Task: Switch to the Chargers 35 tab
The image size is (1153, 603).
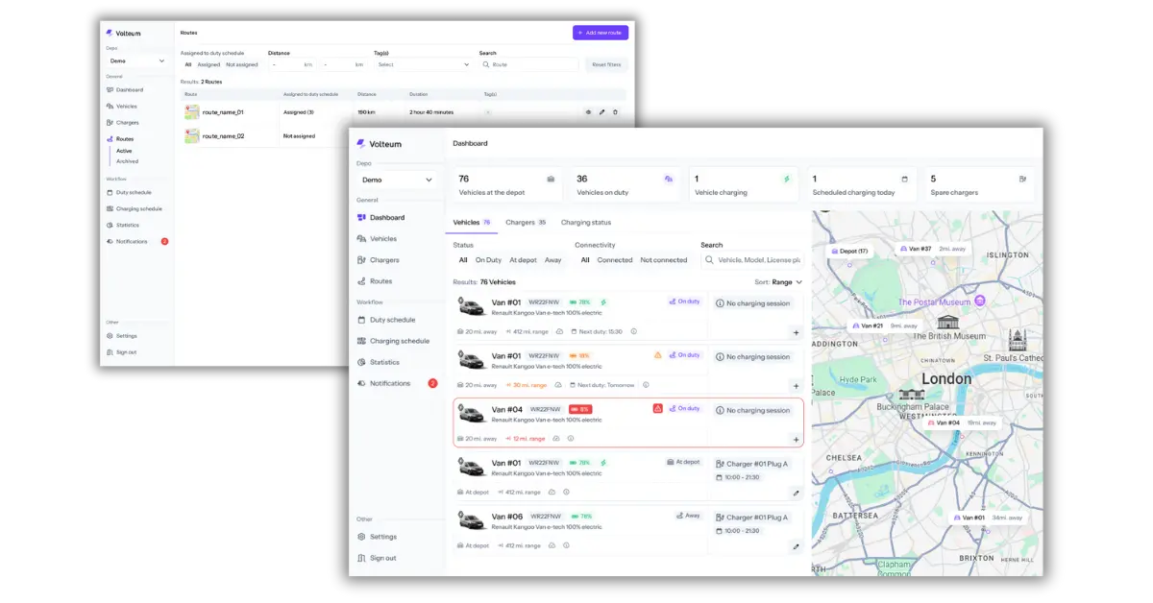Action: pos(526,222)
